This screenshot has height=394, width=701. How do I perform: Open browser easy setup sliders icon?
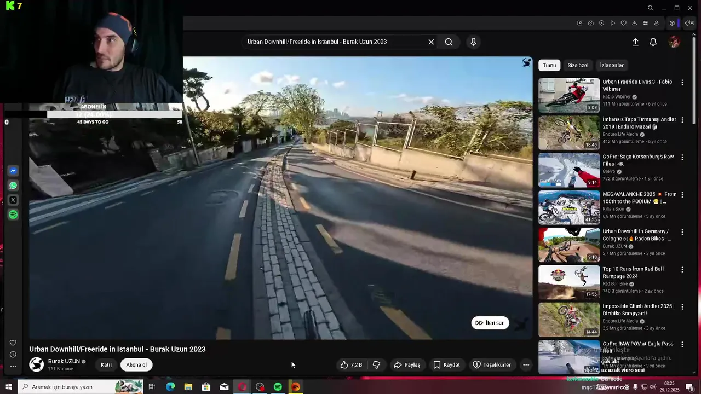point(645,23)
